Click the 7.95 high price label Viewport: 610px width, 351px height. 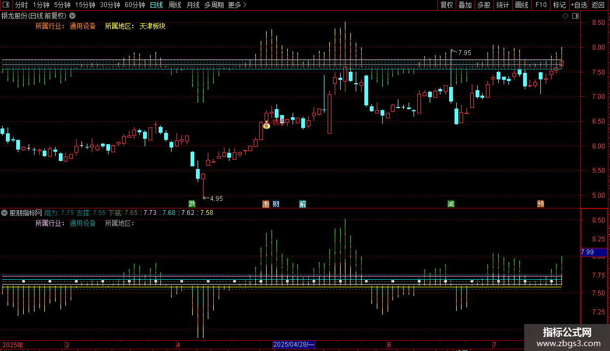point(464,52)
